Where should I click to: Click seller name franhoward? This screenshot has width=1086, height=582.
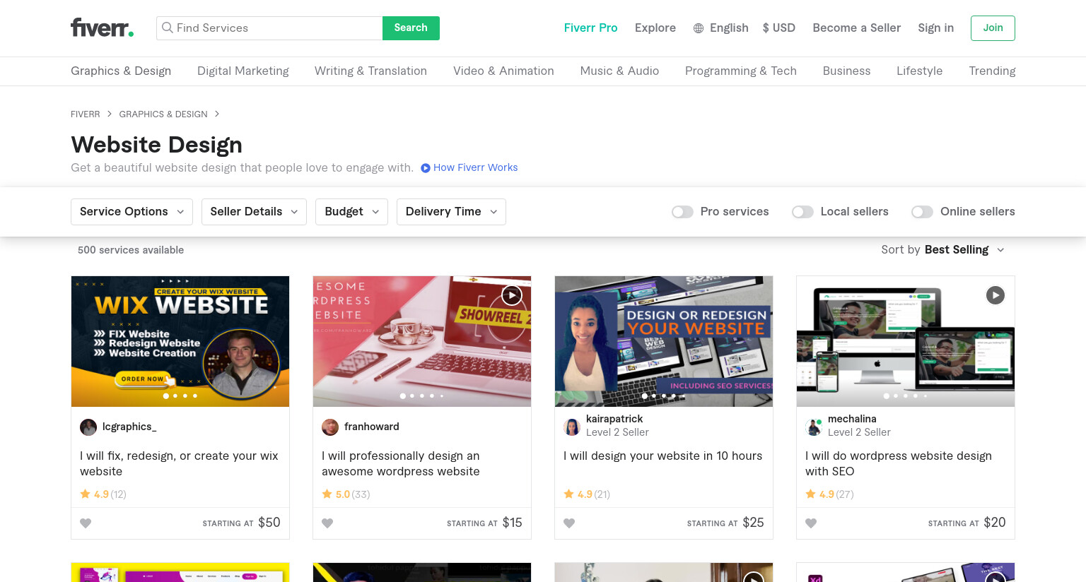tap(372, 427)
